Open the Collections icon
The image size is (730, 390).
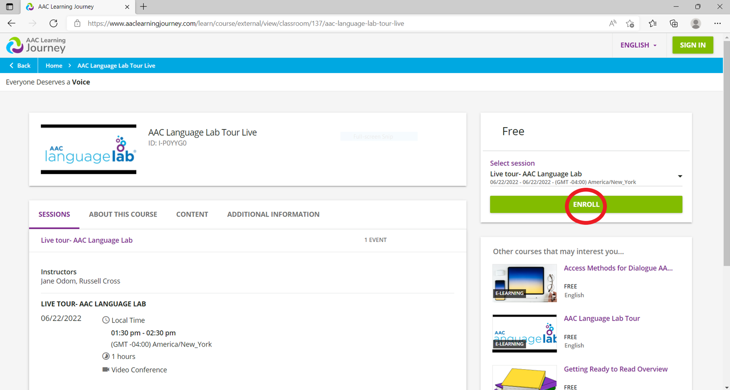pos(674,23)
